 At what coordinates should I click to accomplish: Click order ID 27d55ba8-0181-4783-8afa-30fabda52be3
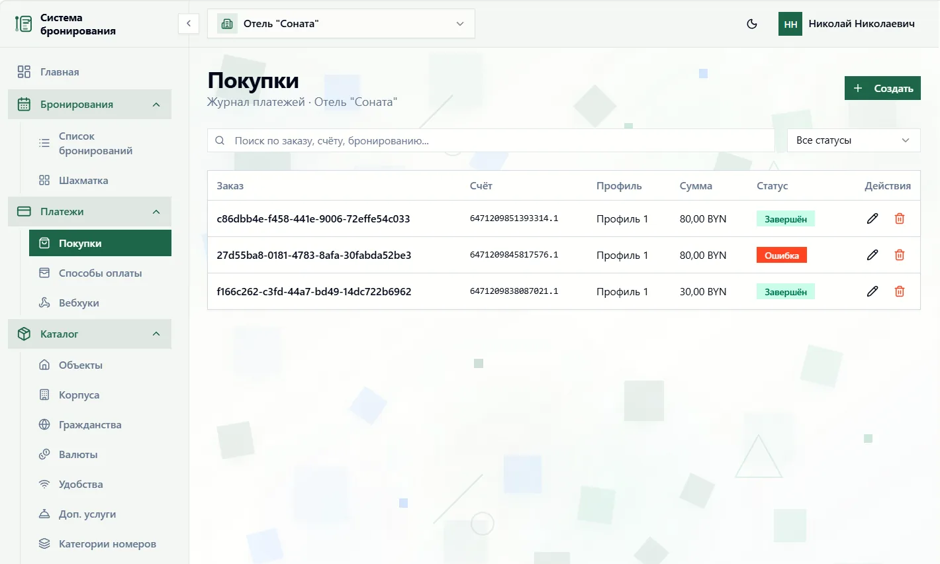(314, 255)
